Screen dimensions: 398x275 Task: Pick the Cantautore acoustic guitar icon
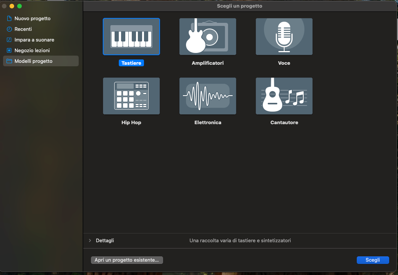[x=284, y=96]
